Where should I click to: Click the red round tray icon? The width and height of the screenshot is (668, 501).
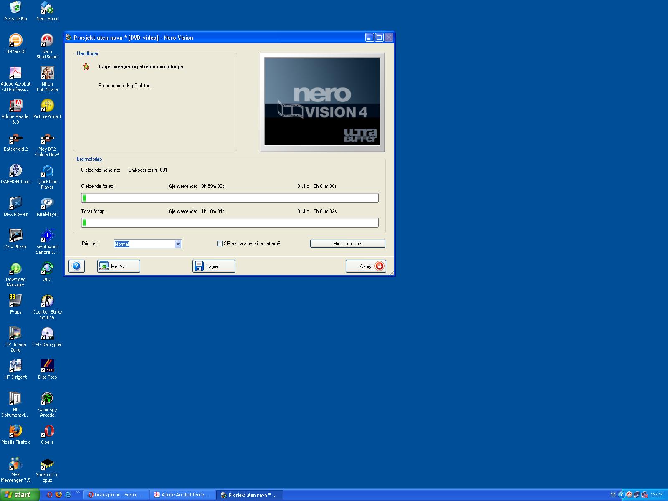tap(629, 495)
